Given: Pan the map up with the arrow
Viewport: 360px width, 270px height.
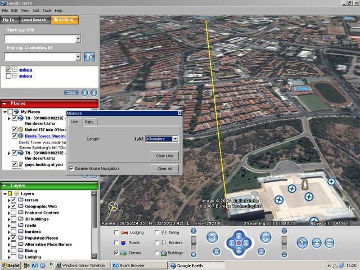Looking at the screenshot, I should [x=238, y=236].
